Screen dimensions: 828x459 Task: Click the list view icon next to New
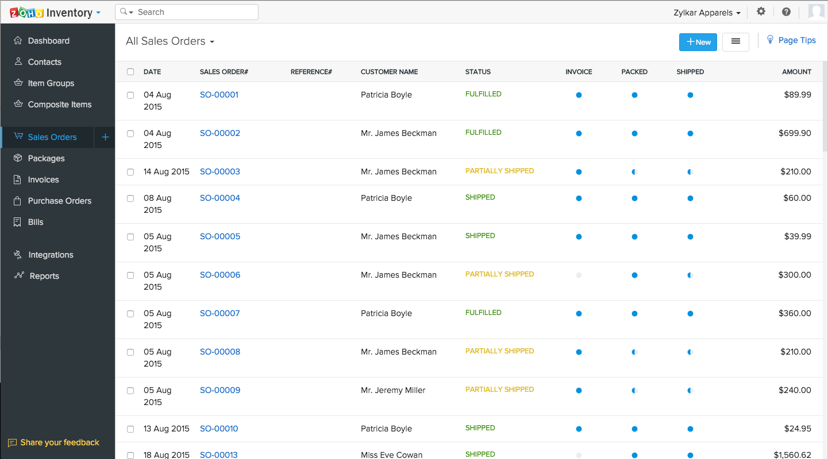[735, 41]
